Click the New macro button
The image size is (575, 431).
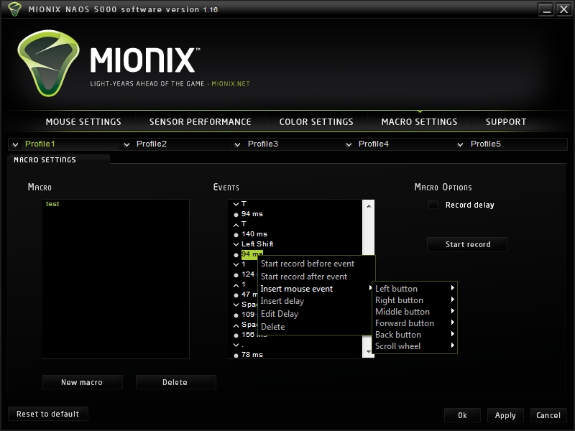[83, 382]
